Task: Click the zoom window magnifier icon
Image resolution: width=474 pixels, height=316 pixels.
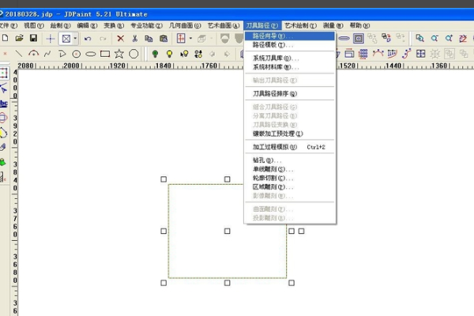Action: click(419, 38)
